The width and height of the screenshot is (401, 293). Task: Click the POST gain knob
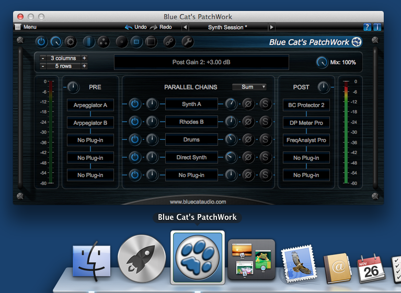click(x=324, y=87)
